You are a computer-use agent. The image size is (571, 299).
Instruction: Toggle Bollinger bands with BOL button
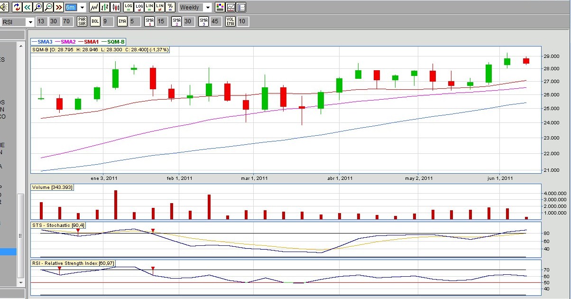(95, 21)
